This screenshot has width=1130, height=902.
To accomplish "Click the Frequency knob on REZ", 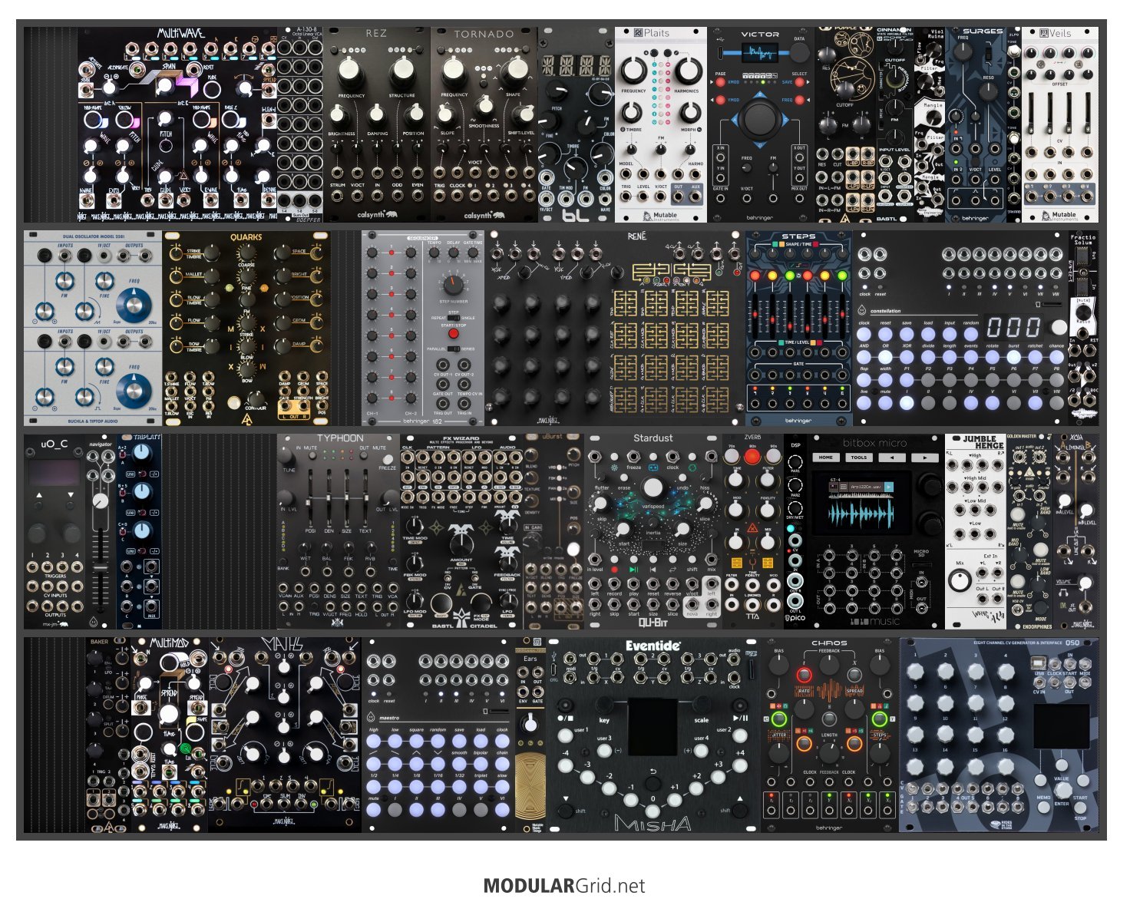I will point(351,72).
